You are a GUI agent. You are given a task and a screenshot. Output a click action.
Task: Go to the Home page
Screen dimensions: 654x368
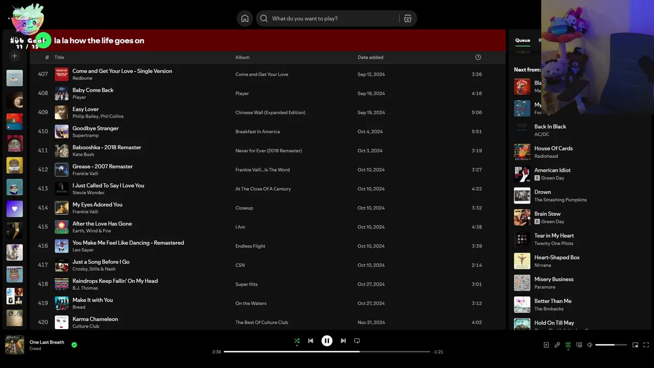pos(245,18)
